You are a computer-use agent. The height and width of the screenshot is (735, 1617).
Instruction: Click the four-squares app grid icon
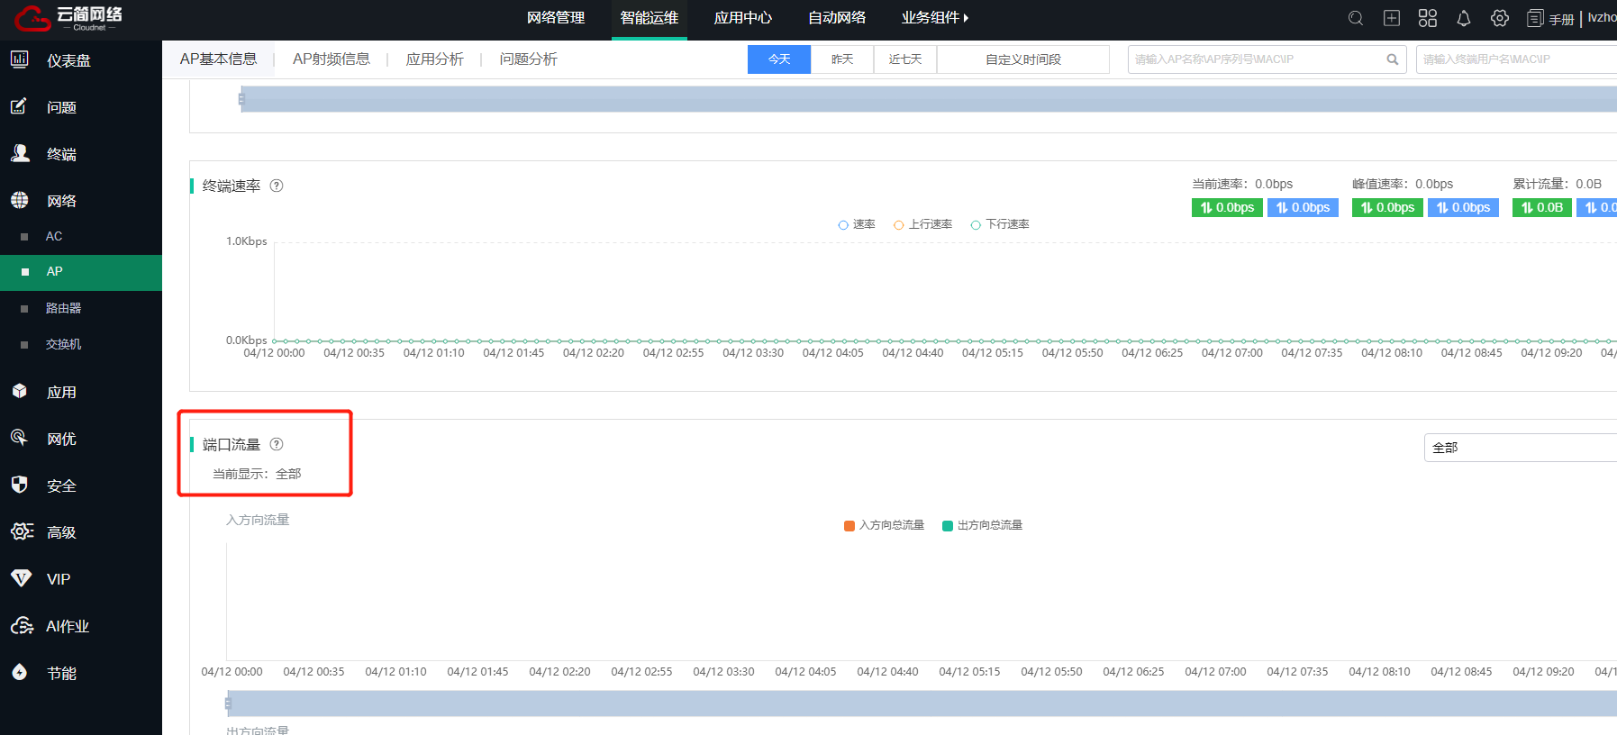(1427, 18)
